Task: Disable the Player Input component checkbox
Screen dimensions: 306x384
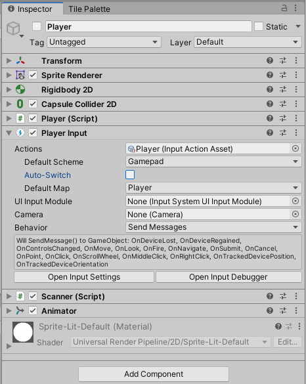Action: pos(33,133)
